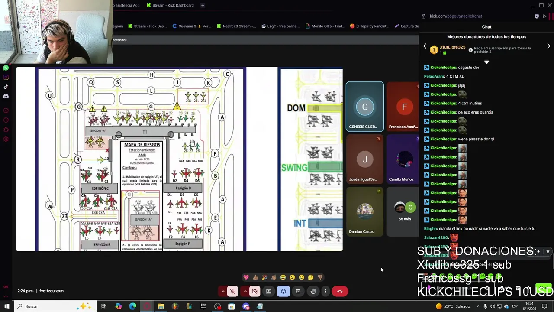Image resolution: width=554 pixels, height=312 pixels.
Task: Open Ezgif free online bookmark
Action: [280, 26]
